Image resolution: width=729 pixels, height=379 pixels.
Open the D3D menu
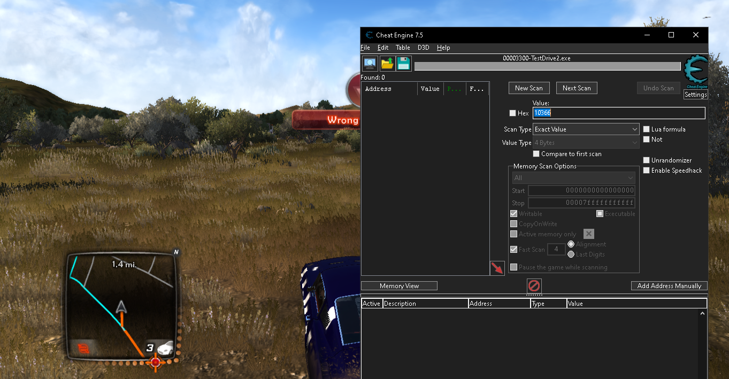click(x=423, y=48)
